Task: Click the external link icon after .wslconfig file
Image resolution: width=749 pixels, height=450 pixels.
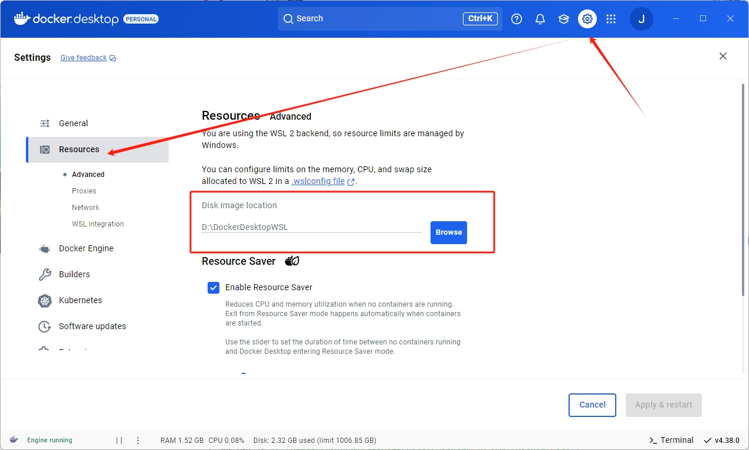Action: [x=351, y=182]
